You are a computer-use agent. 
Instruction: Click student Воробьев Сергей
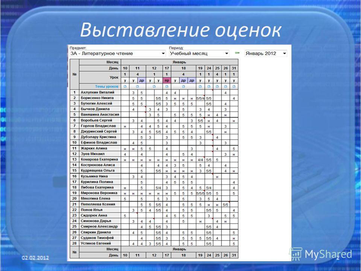(96, 120)
